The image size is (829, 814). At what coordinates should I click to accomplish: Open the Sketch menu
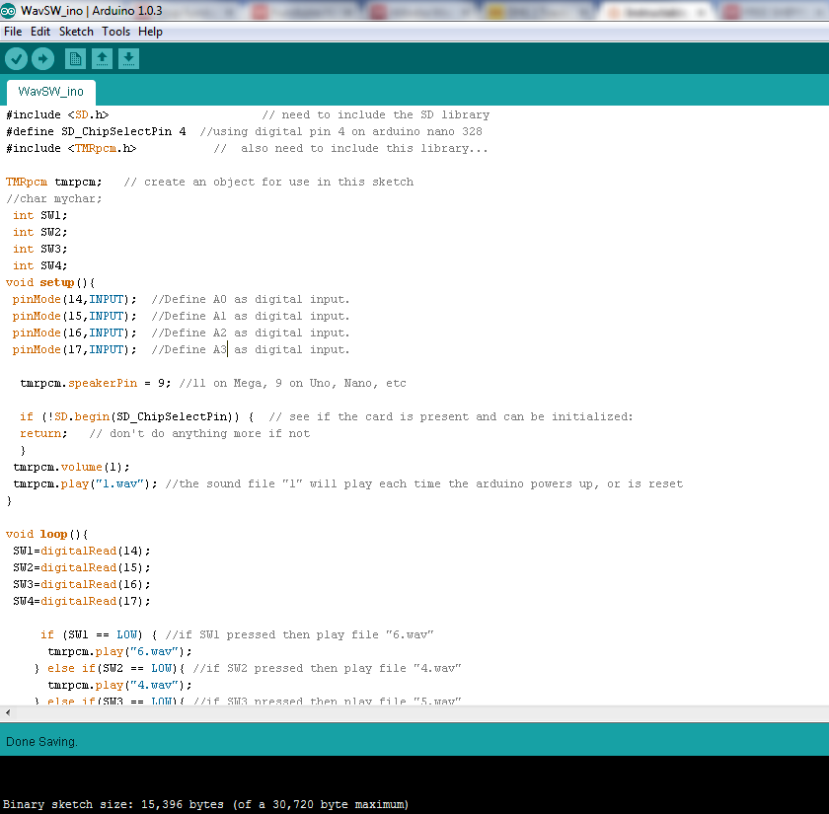click(76, 31)
